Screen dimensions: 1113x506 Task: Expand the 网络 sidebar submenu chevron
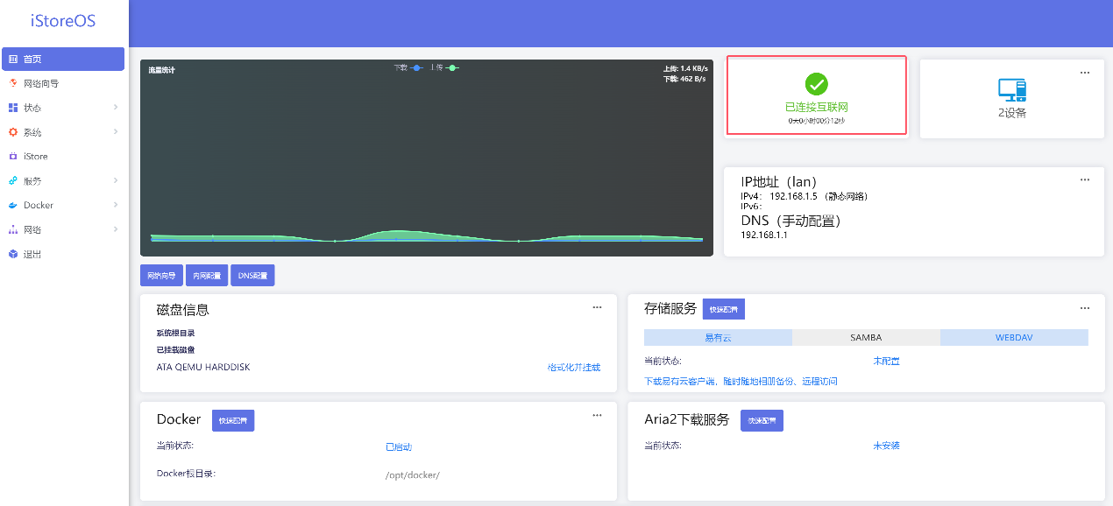pyautogui.click(x=116, y=229)
